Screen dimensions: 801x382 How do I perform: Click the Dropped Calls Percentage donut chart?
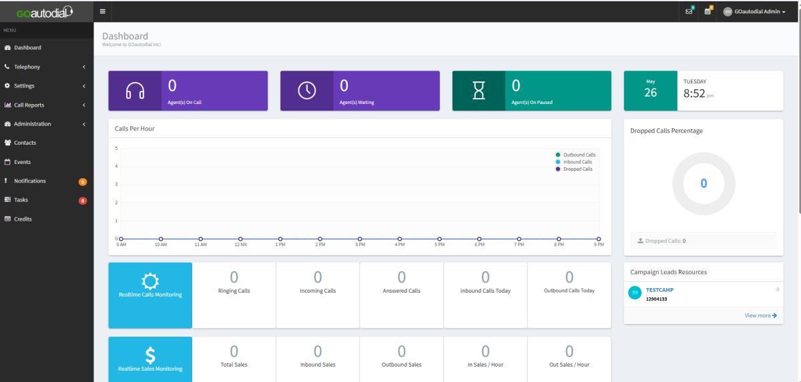click(704, 183)
